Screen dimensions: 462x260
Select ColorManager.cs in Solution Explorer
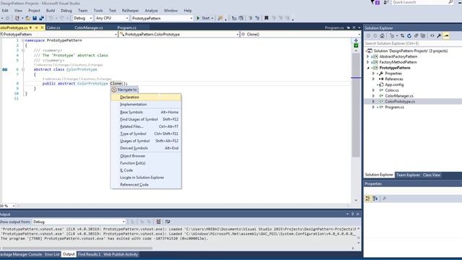click(x=399, y=96)
